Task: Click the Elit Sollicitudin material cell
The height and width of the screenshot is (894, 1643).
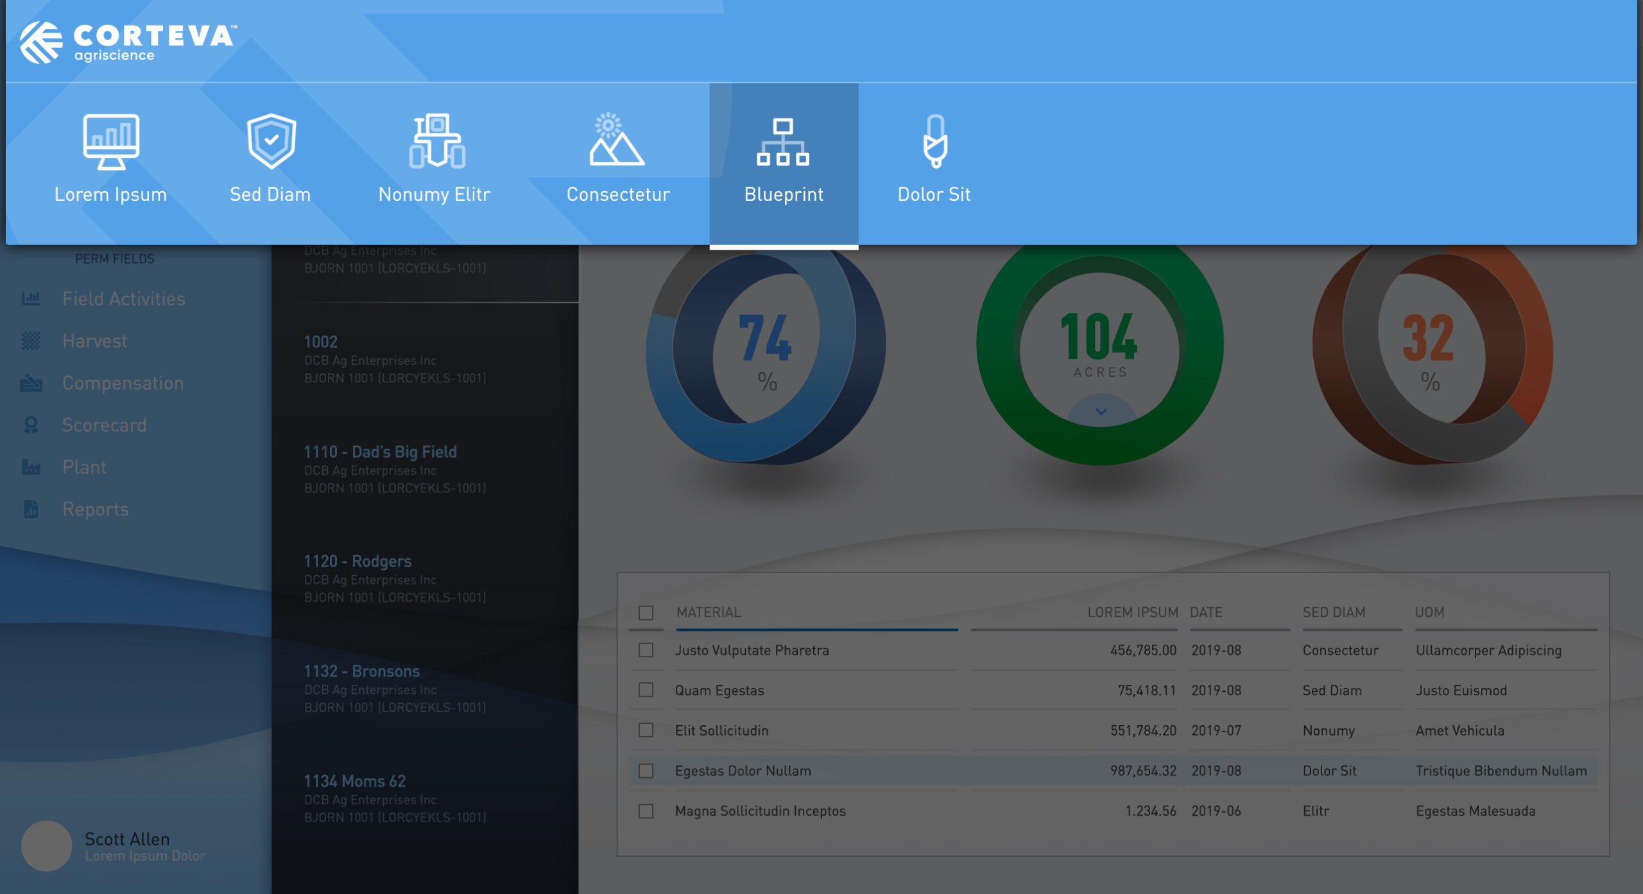Action: coord(721,730)
